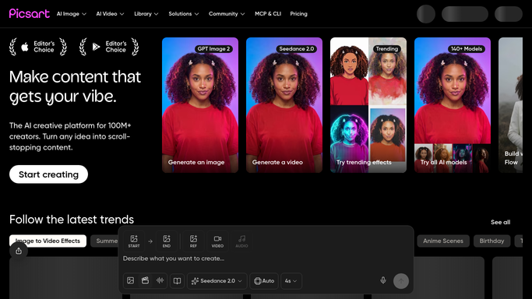Viewport: 532px width, 299px height.
Task: Open the 4s duration dropdown
Action: tap(291, 280)
